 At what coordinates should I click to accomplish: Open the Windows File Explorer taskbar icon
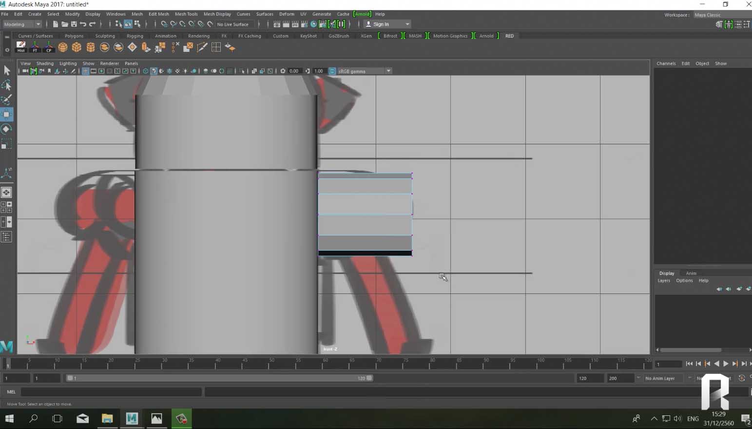pyautogui.click(x=107, y=418)
